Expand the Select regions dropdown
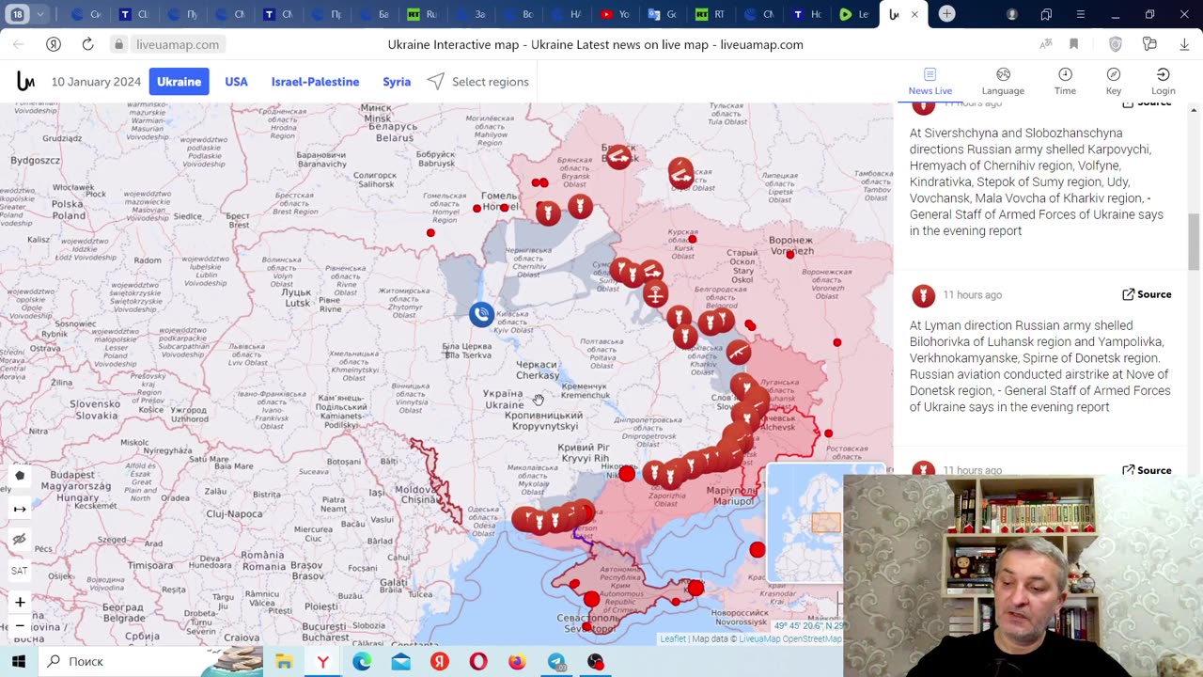Image resolution: width=1203 pixels, height=677 pixels. coord(478,82)
